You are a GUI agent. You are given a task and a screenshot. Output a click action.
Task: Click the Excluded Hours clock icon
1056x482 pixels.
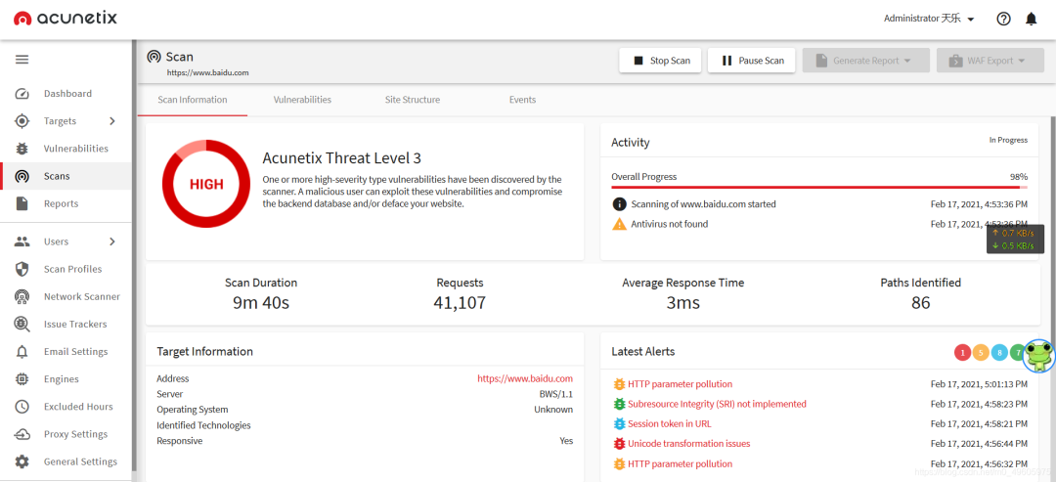(22, 407)
